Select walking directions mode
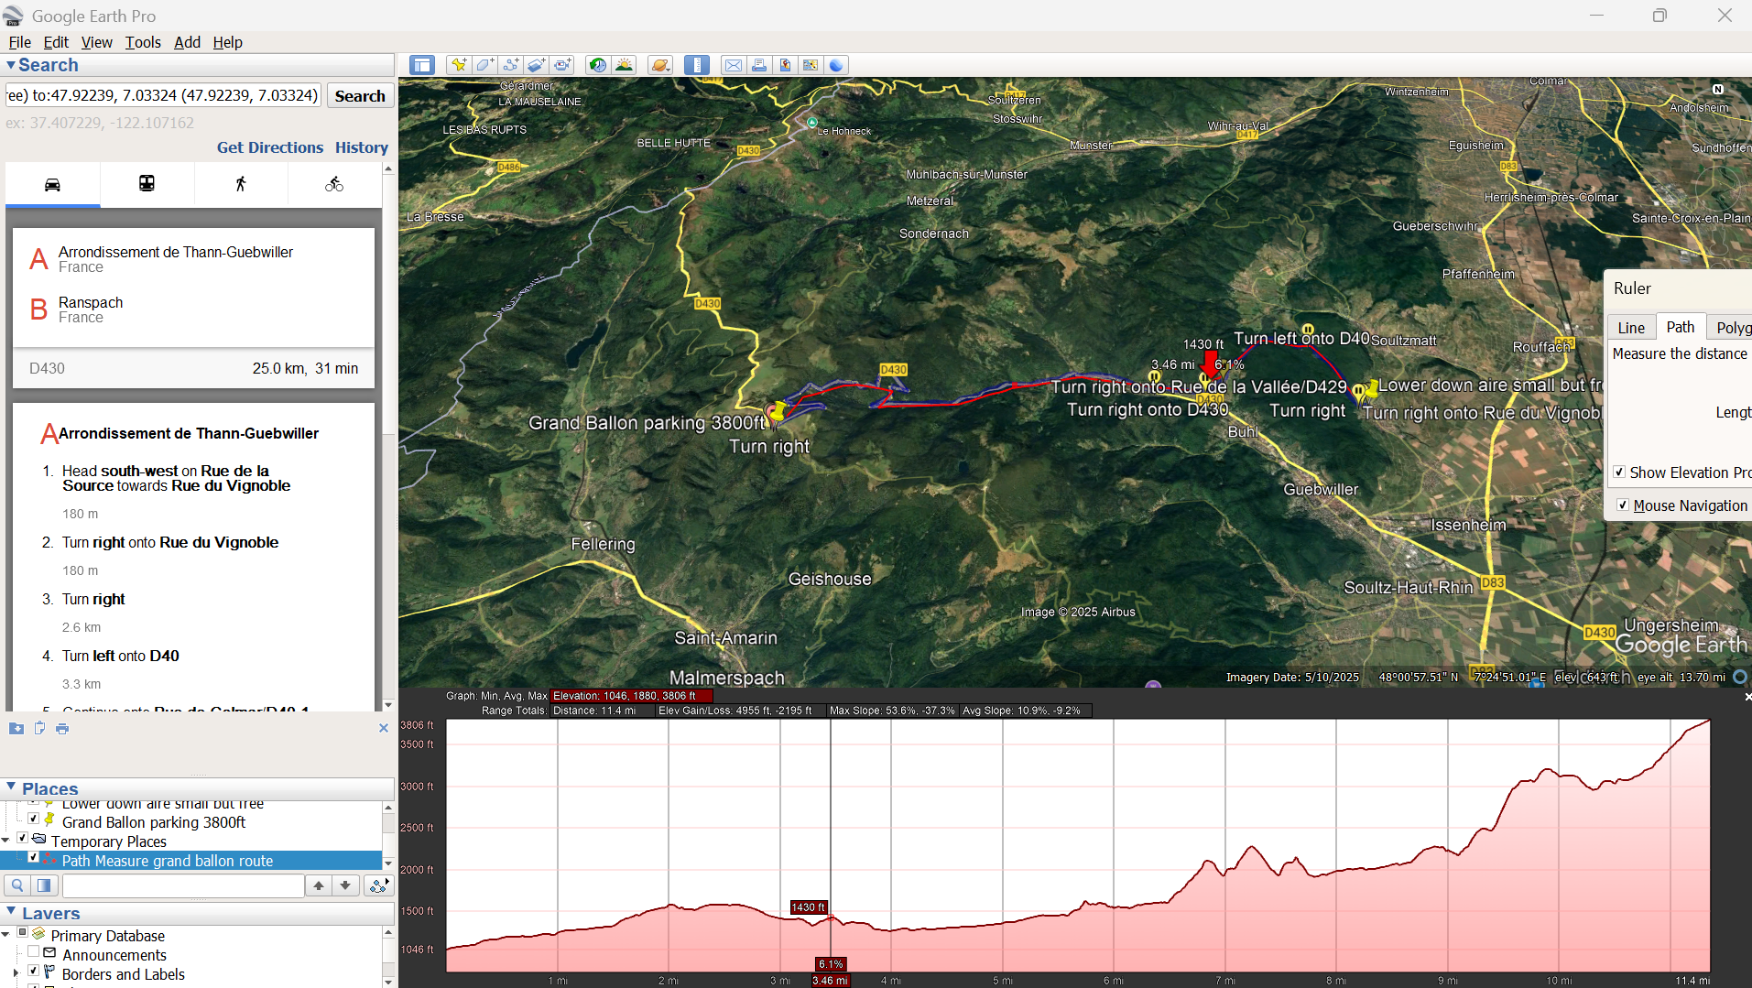Screen dimensions: 1752x988 click(241, 184)
